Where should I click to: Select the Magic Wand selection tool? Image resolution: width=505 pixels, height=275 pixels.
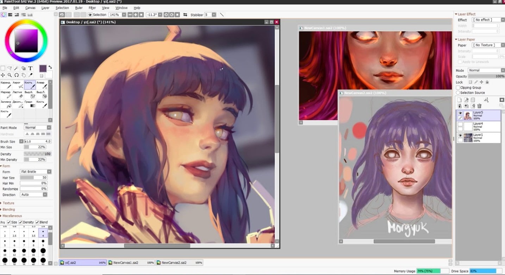tap(17, 68)
